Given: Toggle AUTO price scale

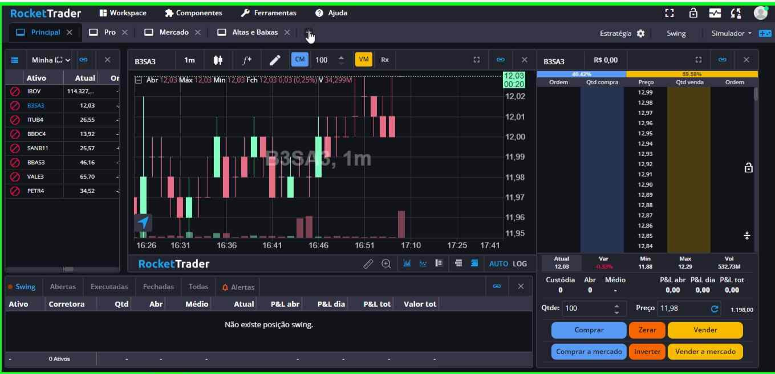Looking at the screenshot, I should 498,264.
